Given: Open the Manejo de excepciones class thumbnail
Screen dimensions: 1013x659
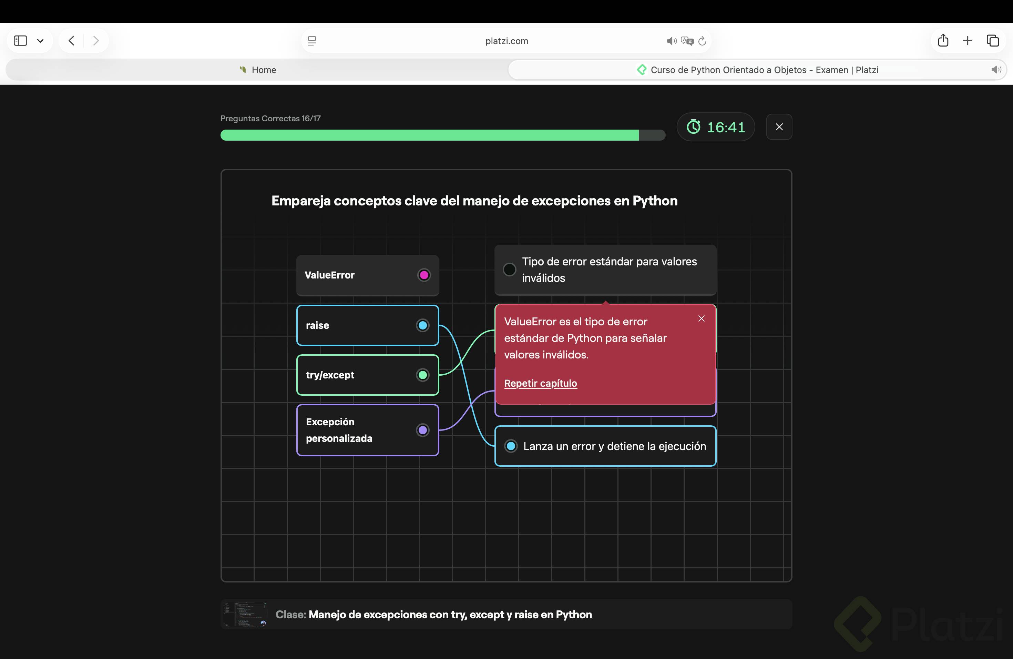Looking at the screenshot, I should [245, 614].
